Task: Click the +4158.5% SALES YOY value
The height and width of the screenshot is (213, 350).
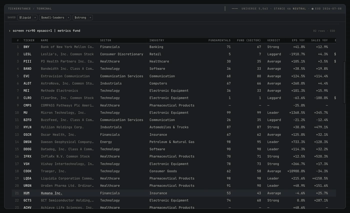Action: [x=320, y=178]
